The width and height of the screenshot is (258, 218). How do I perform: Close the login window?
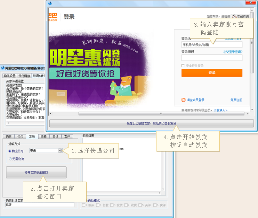251,2
